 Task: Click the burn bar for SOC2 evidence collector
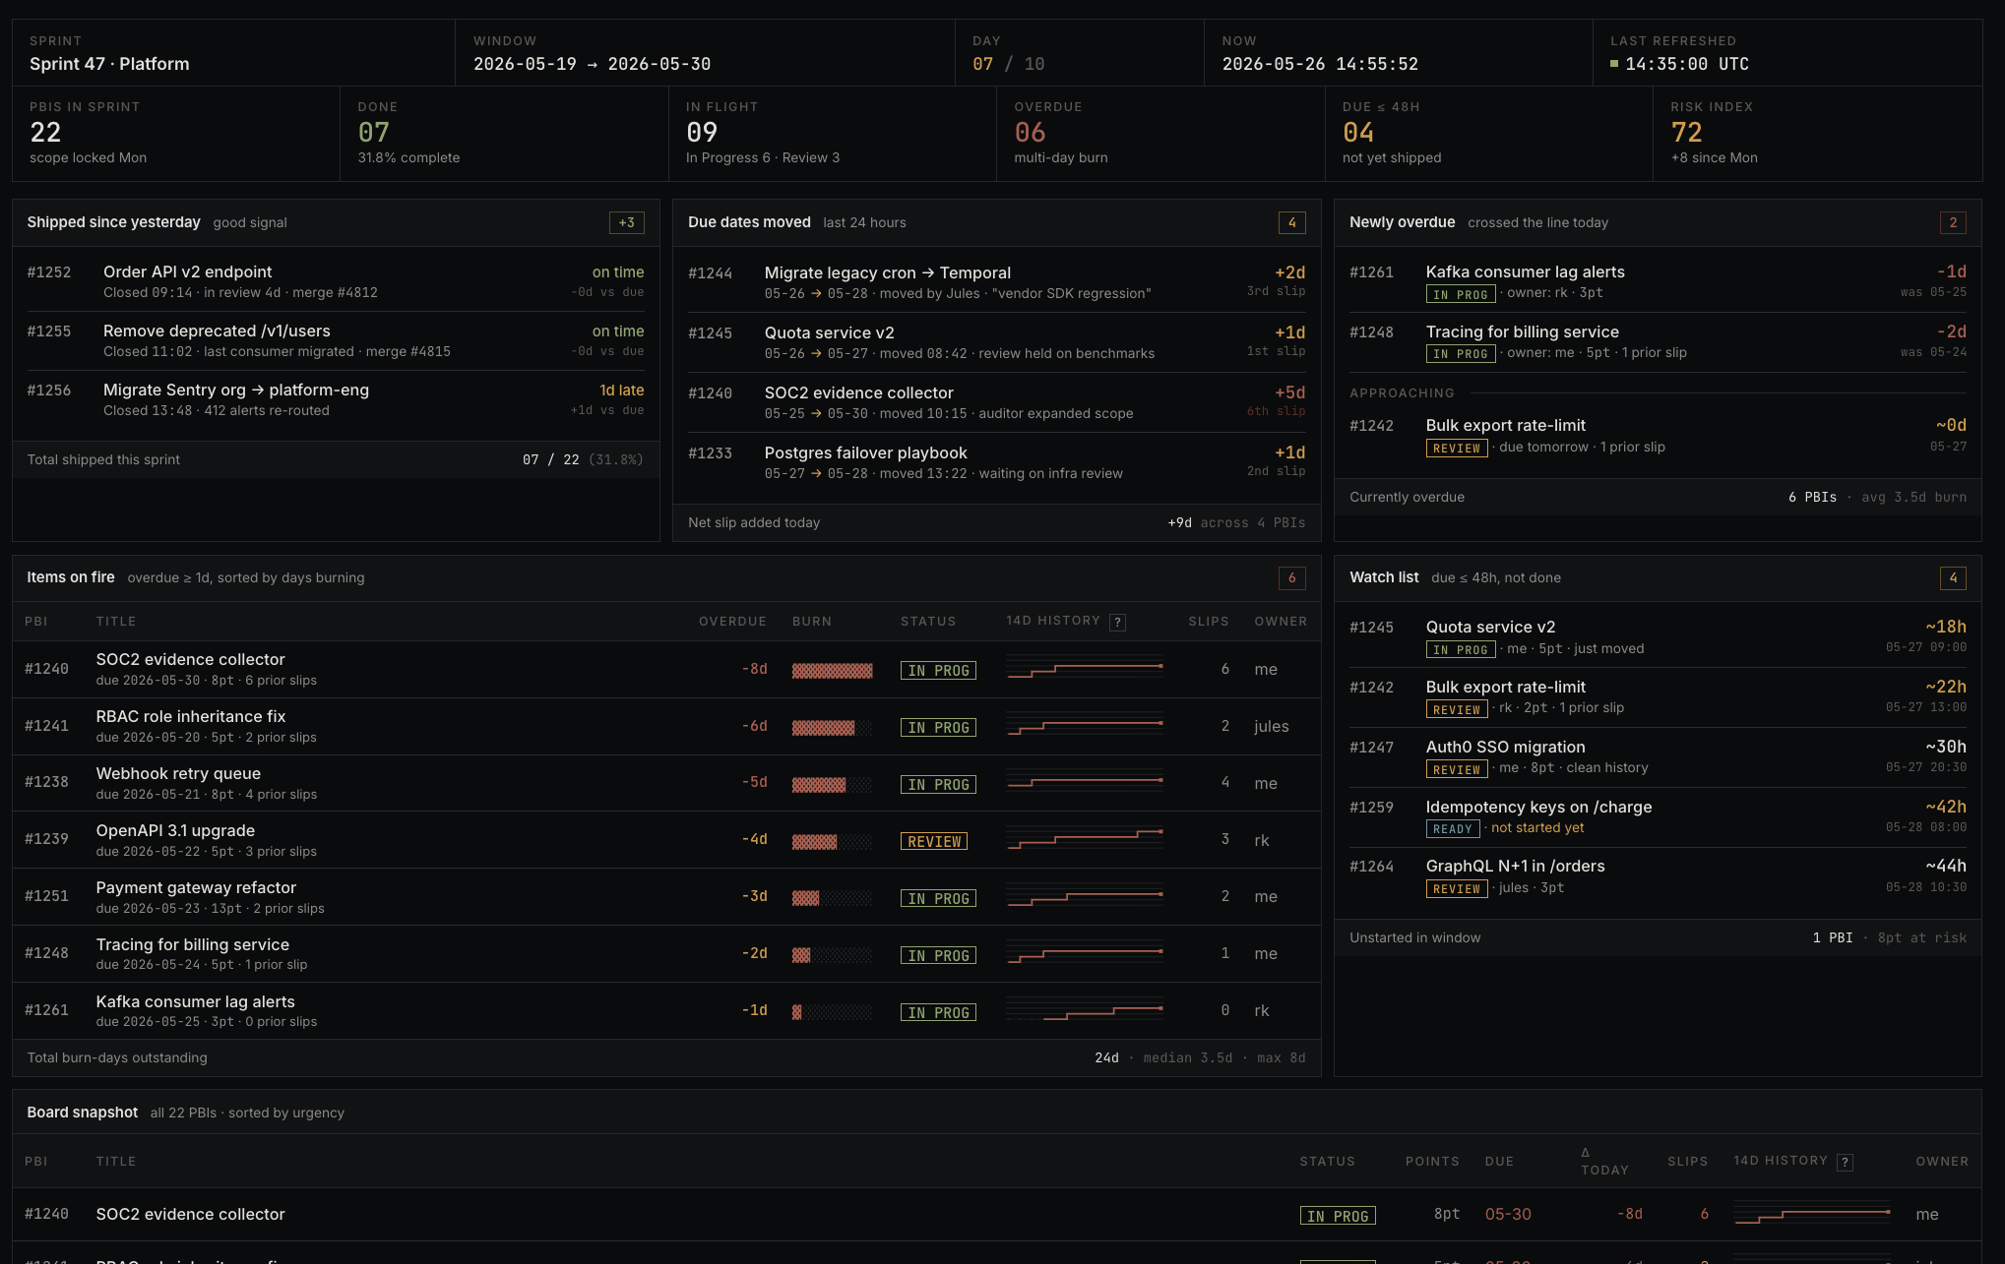click(x=832, y=670)
